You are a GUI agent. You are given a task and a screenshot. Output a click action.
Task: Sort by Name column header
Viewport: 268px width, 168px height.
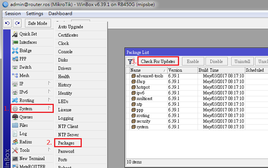tap(148, 70)
